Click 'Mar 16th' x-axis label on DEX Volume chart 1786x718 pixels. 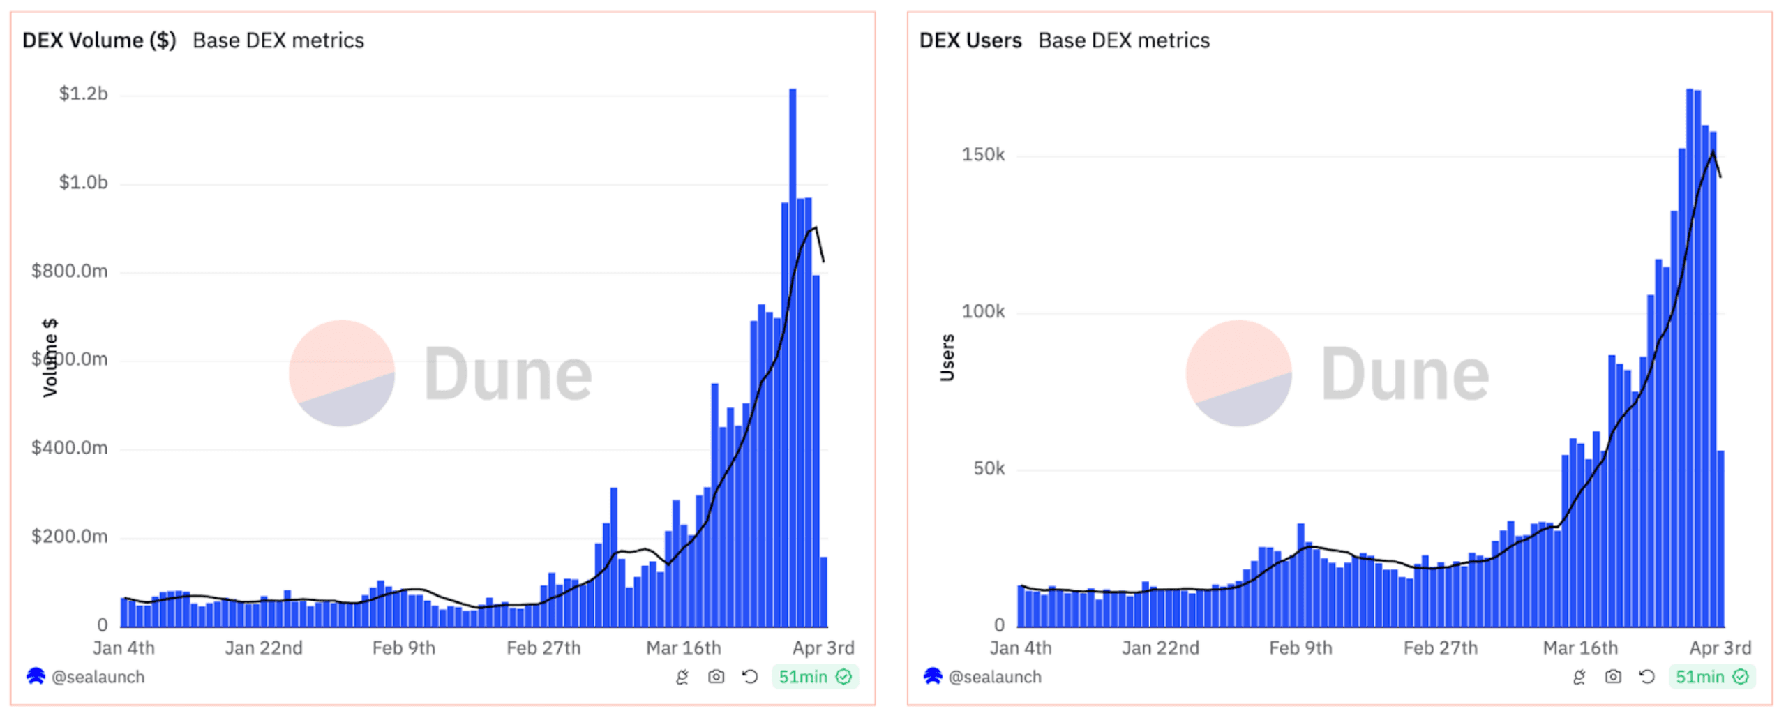click(x=683, y=648)
